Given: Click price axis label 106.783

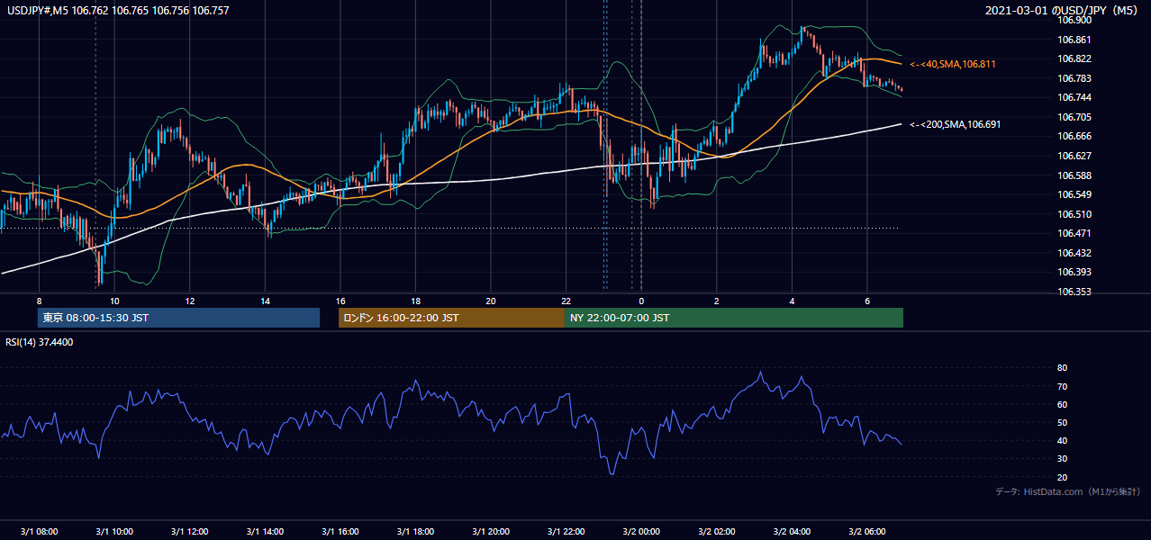Looking at the screenshot, I should [1075, 78].
